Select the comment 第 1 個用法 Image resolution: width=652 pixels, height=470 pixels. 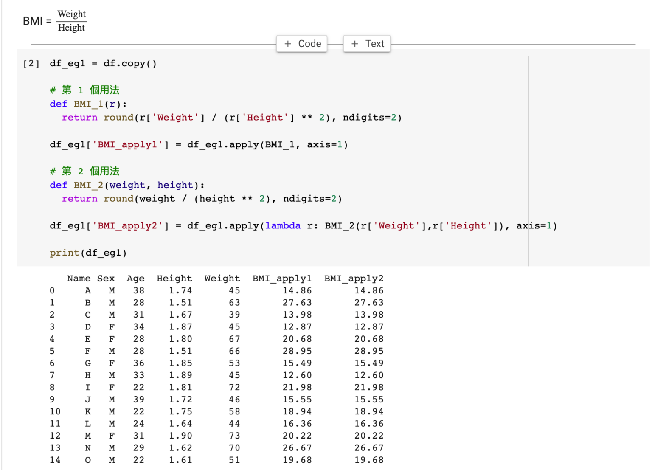84,90
